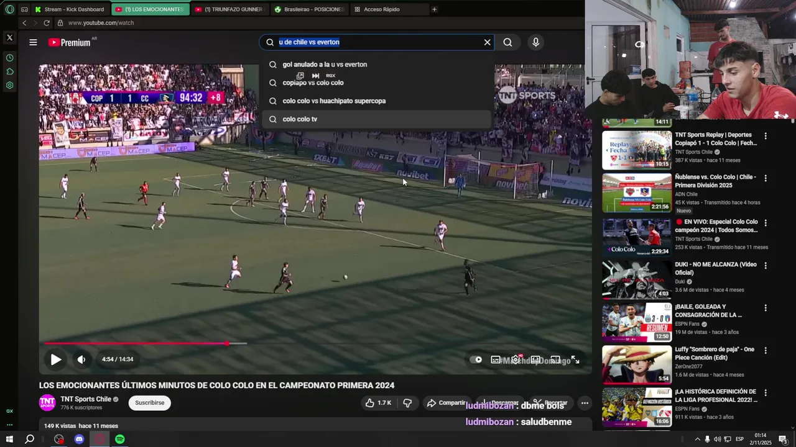The height and width of the screenshot is (447, 796).
Task: Open the Copiapó 1 - 1 Colo Colo replay thumbnail
Action: (637, 150)
